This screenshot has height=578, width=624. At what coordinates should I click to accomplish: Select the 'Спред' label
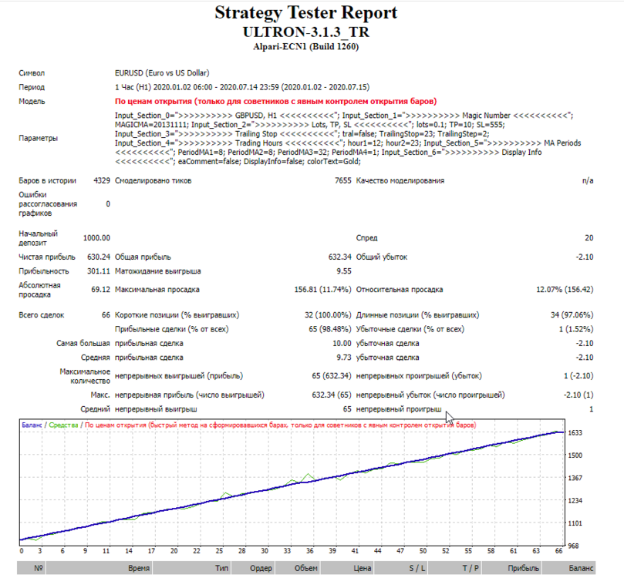tap(366, 238)
